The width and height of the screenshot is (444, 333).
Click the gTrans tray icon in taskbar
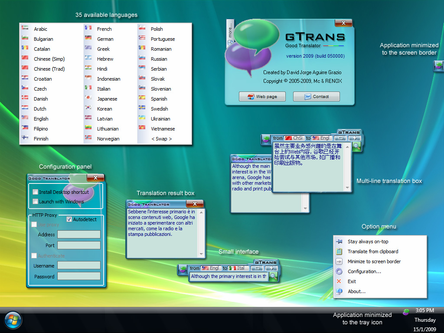406,312
